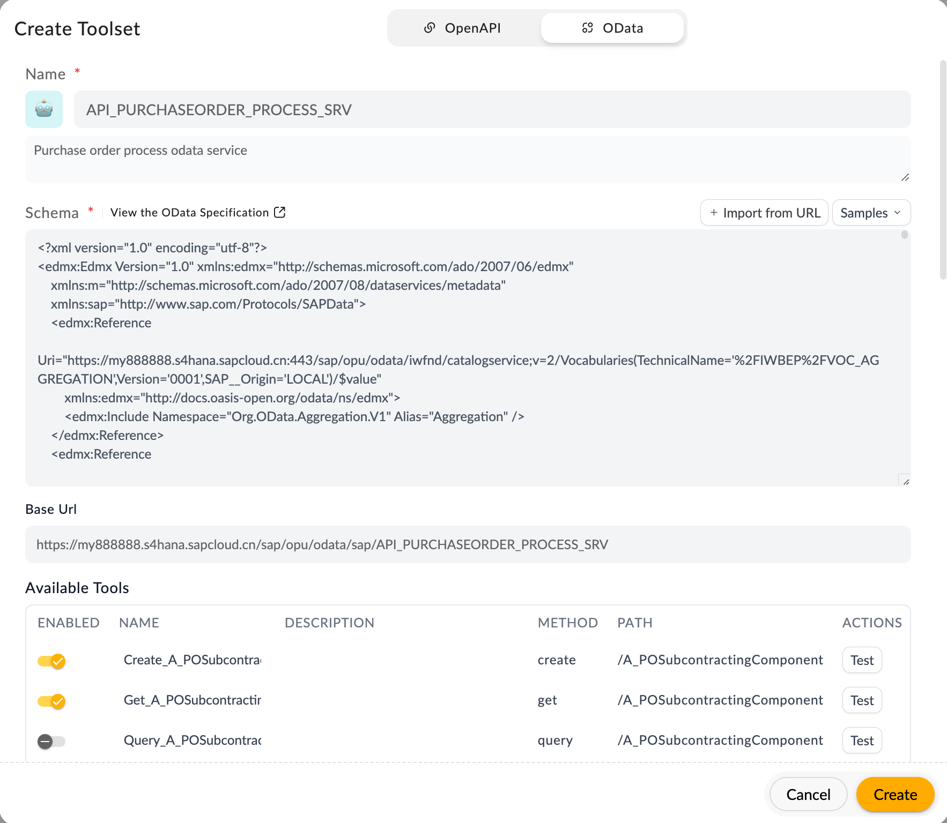The image size is (947, 823).
Task: Click the Import from URL button
Action: pos(764,213)
